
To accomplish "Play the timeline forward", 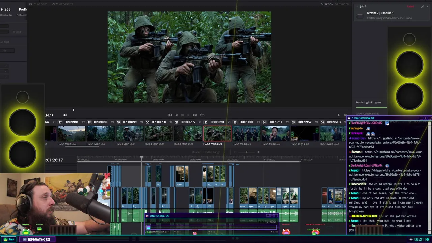I will 188,115.
